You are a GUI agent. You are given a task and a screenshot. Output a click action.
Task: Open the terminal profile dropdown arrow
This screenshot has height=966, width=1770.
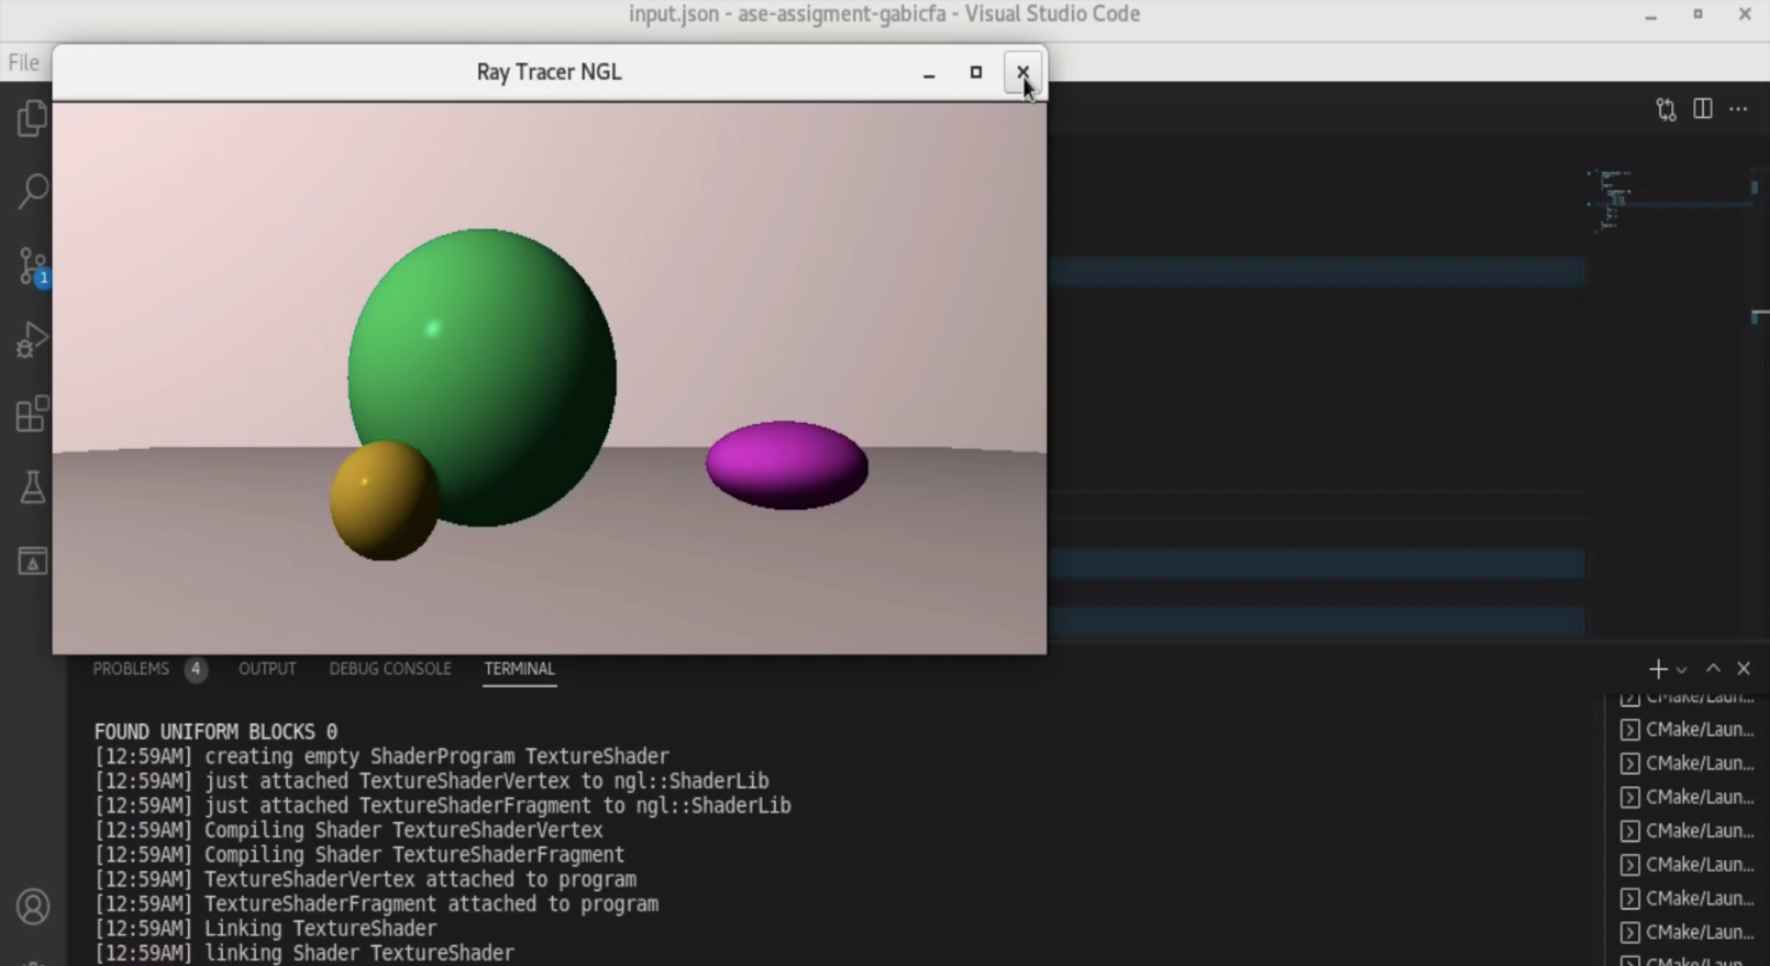[x=1681, y=670]
